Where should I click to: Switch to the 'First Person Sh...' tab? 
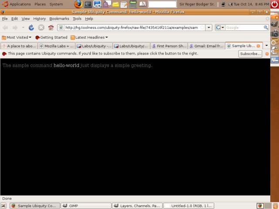tap(169, 46)
